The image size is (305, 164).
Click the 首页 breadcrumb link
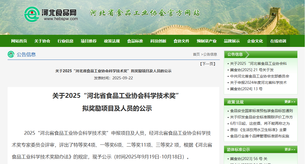click(196, 54)
